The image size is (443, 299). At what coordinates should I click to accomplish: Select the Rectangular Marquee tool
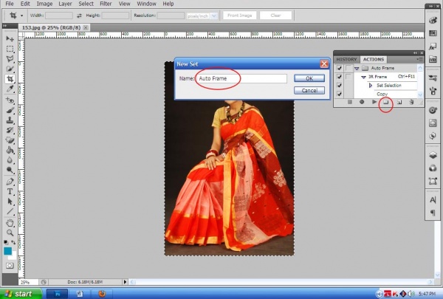click(10, 48)
